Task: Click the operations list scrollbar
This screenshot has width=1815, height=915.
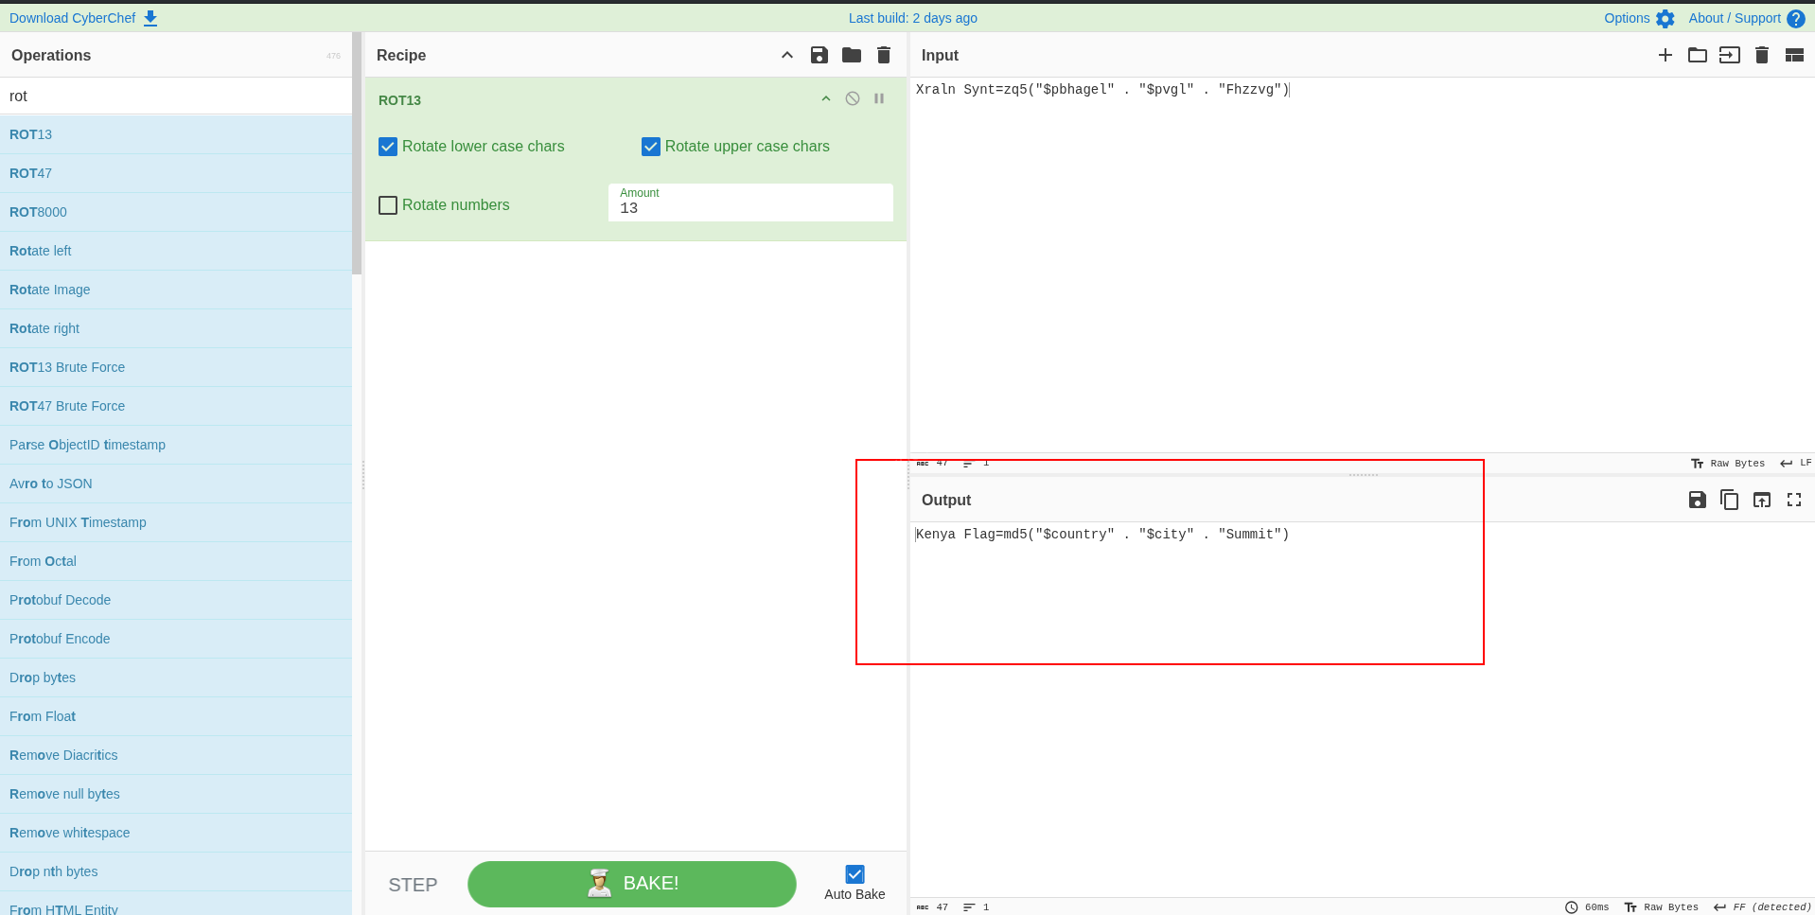Action: [x=357, y=153]
